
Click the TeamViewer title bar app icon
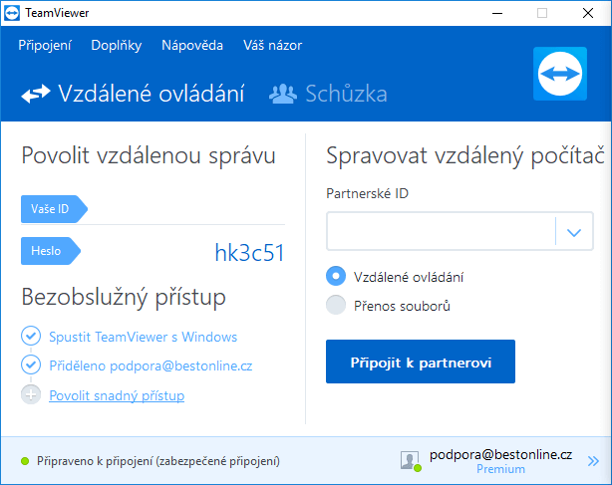12,13
